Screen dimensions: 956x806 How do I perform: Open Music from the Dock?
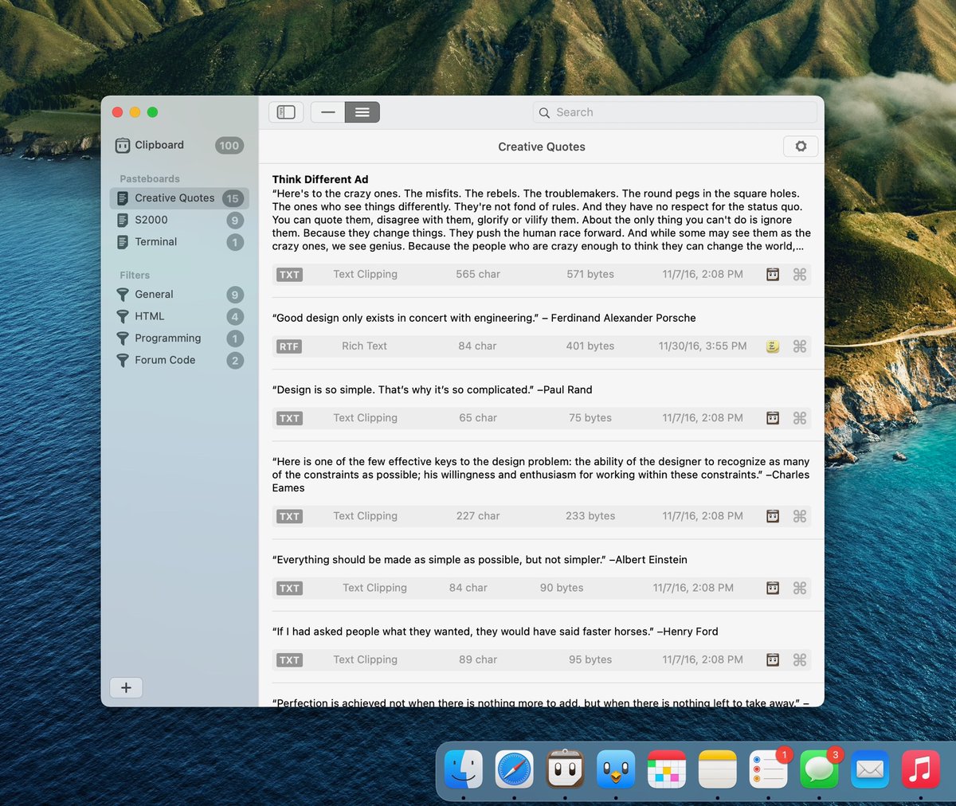pos(921,769)
